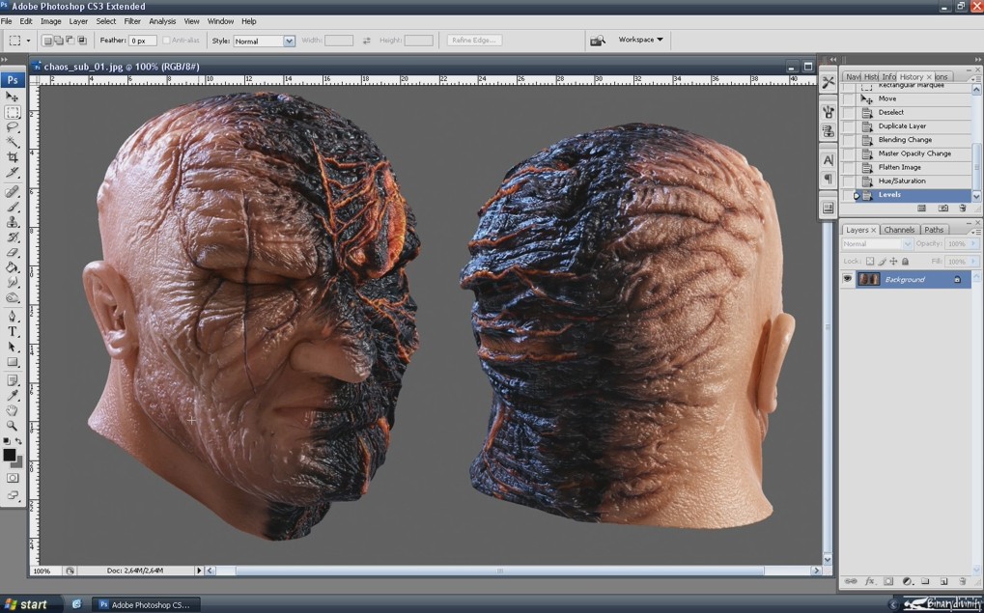The image size is (984, 613).
Task: Open the Image menu
Action: coord(51,21)
